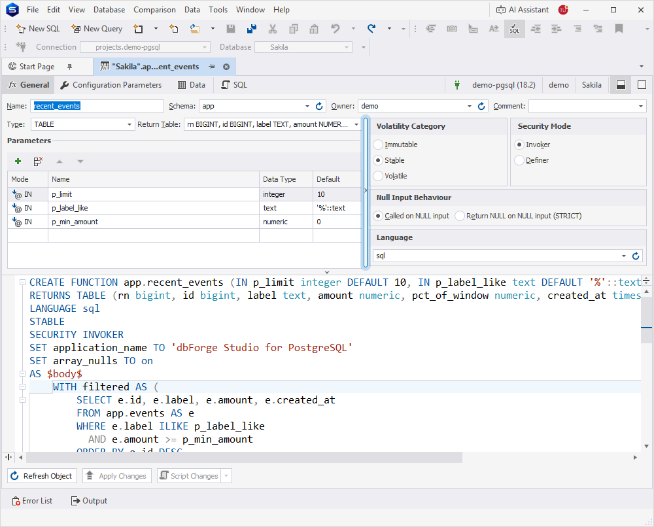Refresh the Schema list
Image resolution: width=654 pixels, height=527 pixels.
(319, 107)
